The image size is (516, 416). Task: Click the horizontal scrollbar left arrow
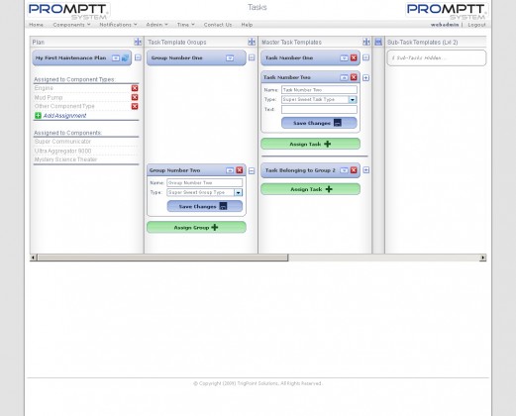pyautogui.click(x=33, y=258)
